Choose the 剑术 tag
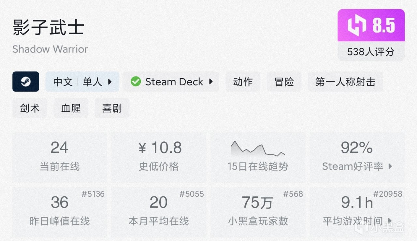The image size is (417, 241). click(30, 108)
